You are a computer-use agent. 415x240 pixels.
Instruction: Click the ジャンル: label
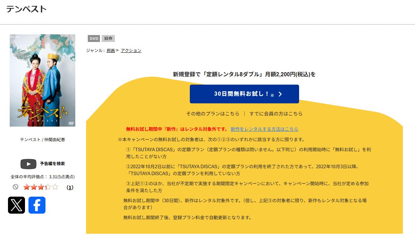(x=95, y=51)
